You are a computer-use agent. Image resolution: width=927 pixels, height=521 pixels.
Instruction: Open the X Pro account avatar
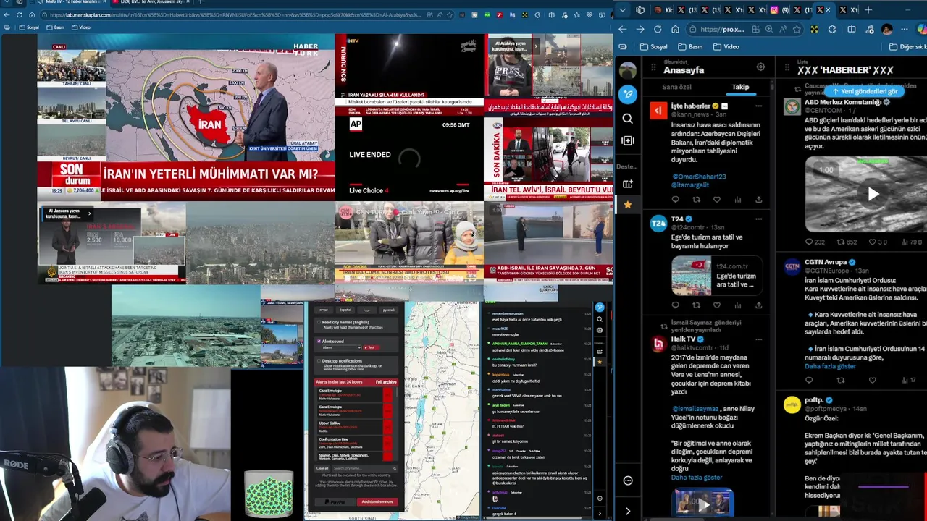coord(628,70)
